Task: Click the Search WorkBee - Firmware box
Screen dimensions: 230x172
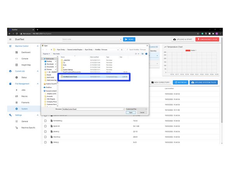Action: 136,50
